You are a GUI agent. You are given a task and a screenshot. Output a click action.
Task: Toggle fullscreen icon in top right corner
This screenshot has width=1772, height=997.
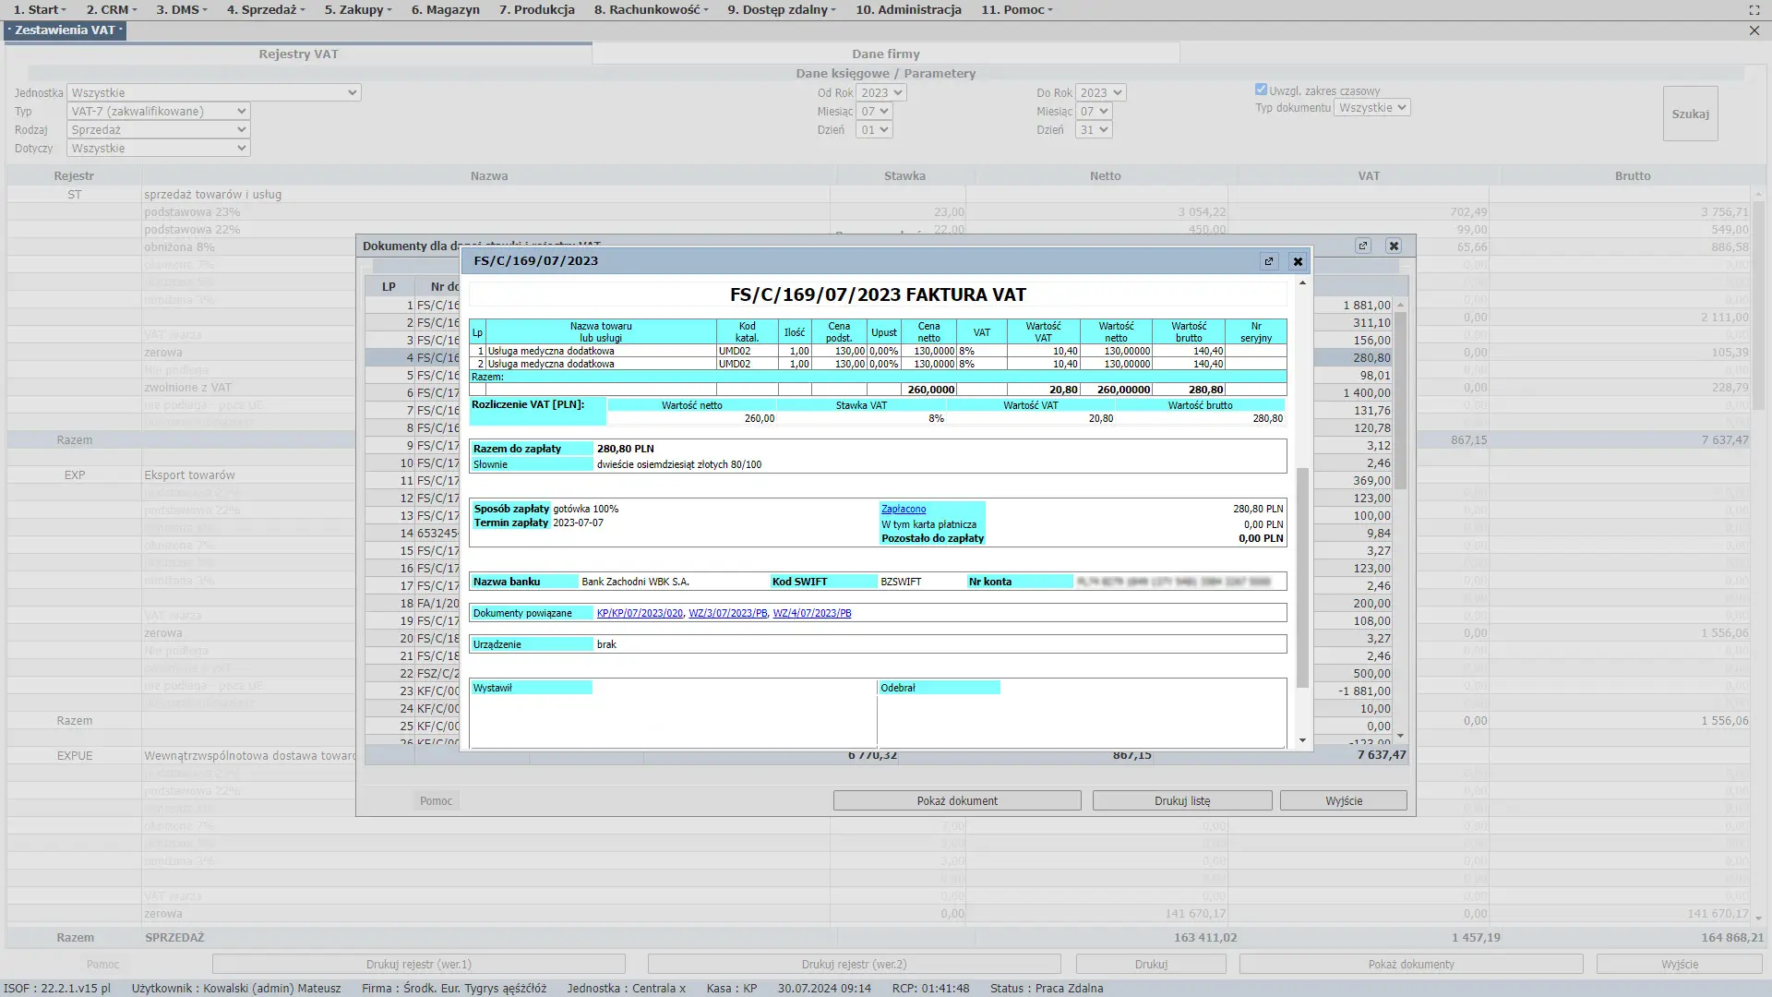[x=1754, y=10]
